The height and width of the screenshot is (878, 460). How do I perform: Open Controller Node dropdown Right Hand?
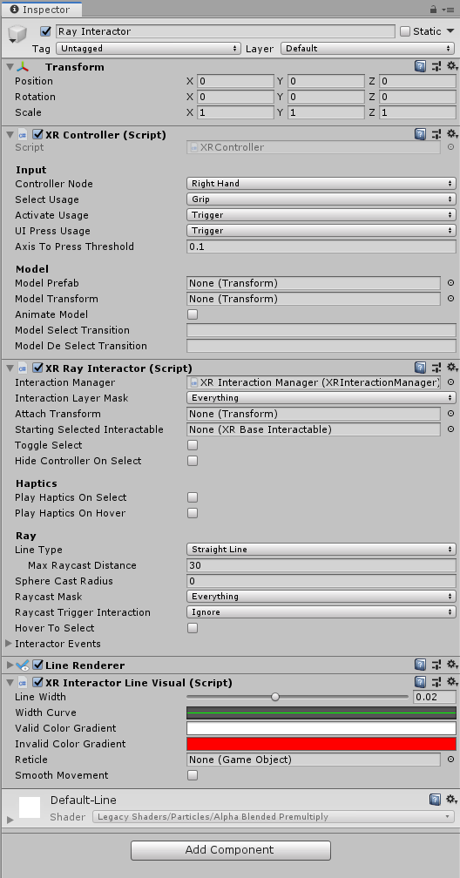pos(321,184)
